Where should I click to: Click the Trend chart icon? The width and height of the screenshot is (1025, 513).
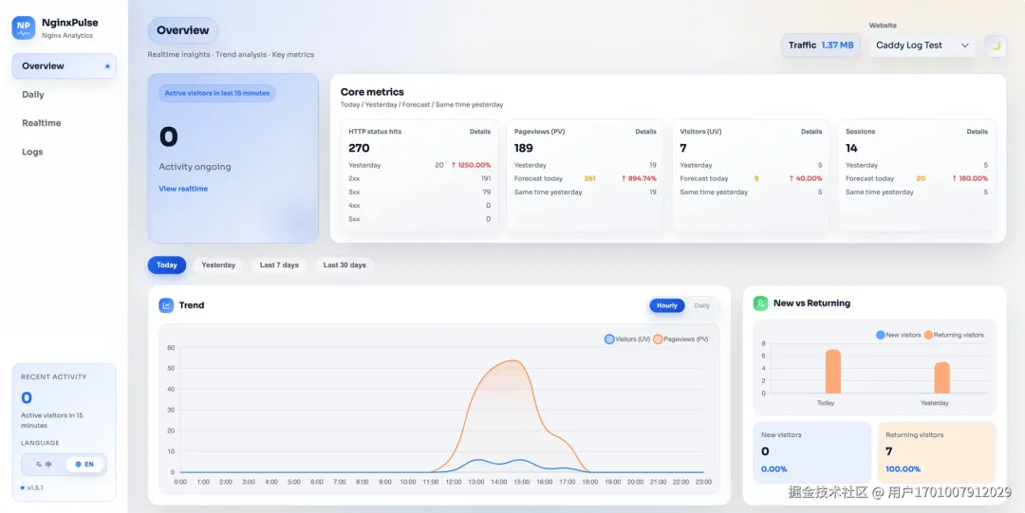coord(166,305)
